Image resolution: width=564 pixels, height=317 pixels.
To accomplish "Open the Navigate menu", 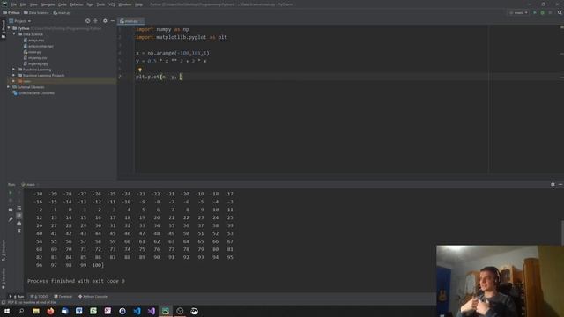I will 48,4.
